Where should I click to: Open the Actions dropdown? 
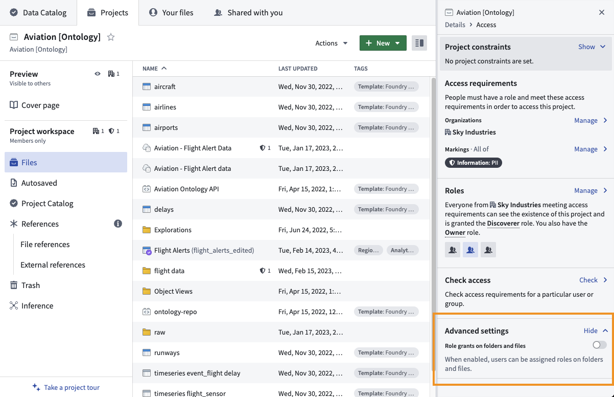[332, 43]
